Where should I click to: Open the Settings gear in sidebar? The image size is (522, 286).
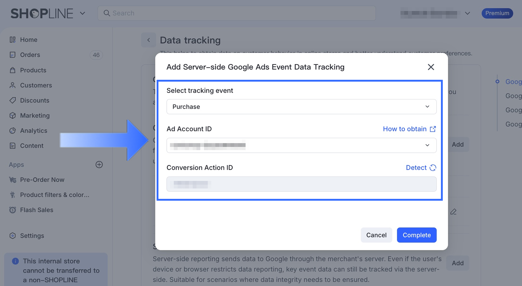point(13,236)
